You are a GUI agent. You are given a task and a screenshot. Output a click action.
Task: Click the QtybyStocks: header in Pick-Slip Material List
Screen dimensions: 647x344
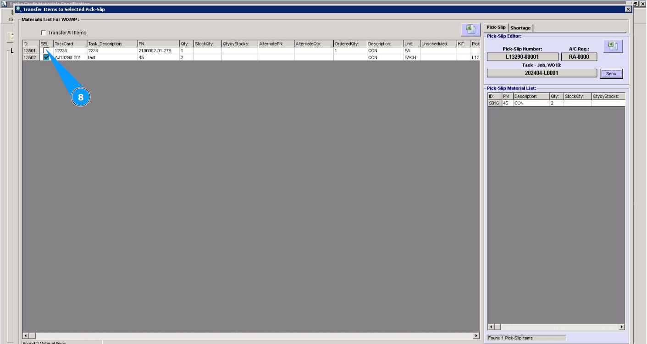(608, 96)
